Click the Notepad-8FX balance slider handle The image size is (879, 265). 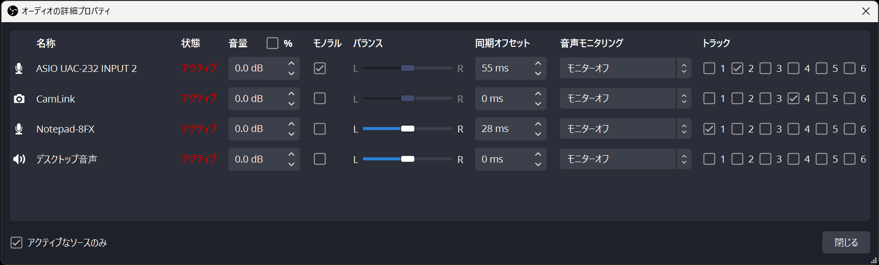point(408,129)
